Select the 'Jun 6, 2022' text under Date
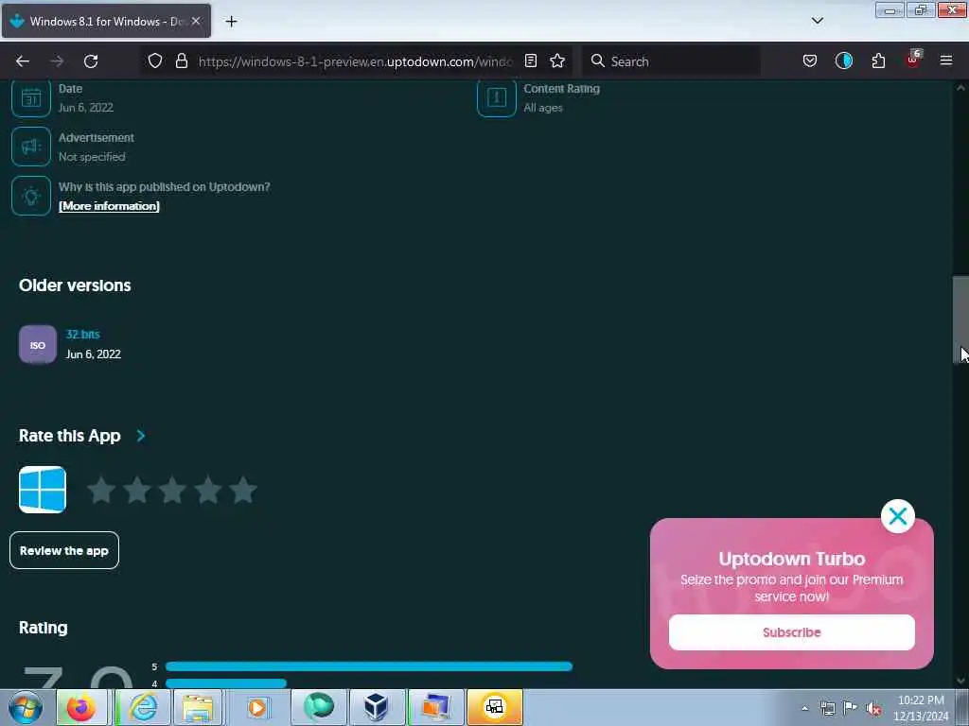This screenshot has height=726, width=969. (86, 108)
